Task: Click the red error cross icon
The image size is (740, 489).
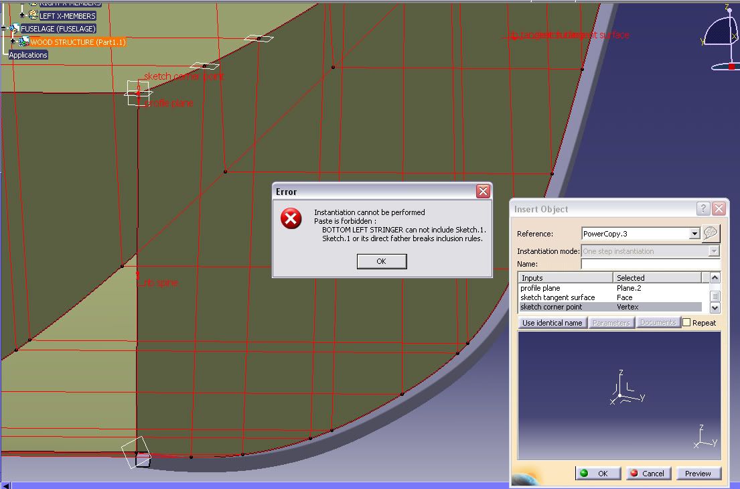Action: 291,219
